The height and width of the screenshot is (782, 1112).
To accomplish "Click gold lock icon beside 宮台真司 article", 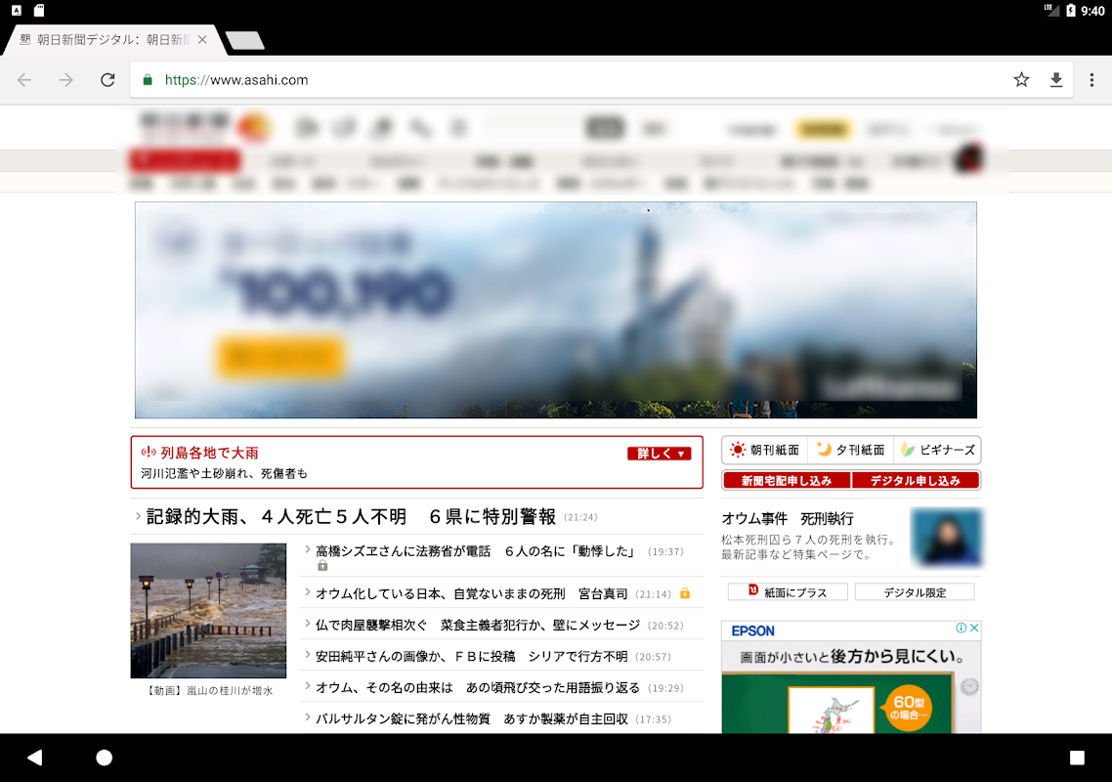I will click(685, 593).
